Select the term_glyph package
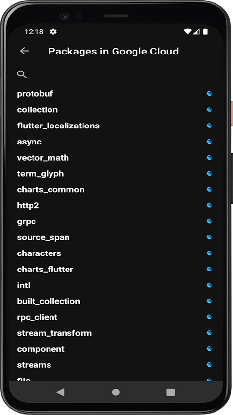The image size is (233, 415). tap(40, 174)
